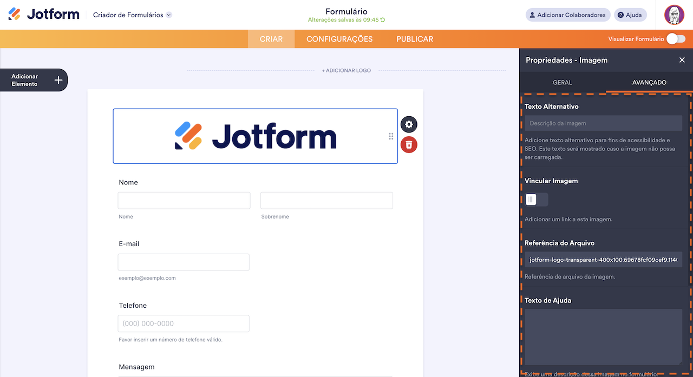The height and width of the screenshot is (377, 693).
Task: Click the Mensagem field label
Action: click(136, 367)
